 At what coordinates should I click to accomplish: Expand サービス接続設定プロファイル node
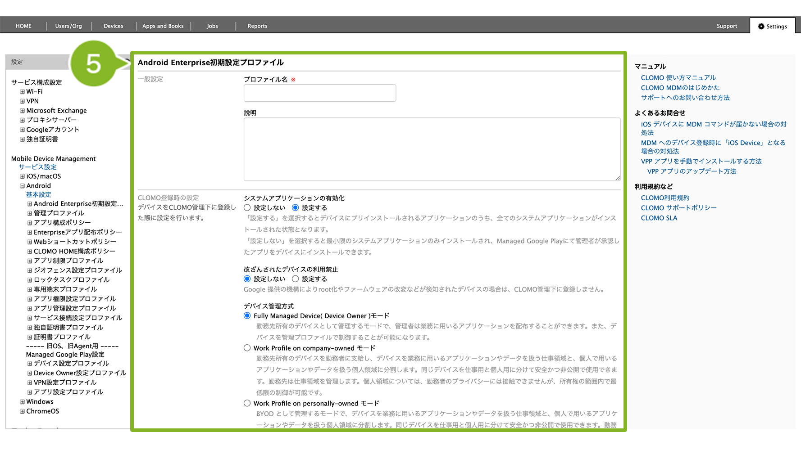[30, 318]
